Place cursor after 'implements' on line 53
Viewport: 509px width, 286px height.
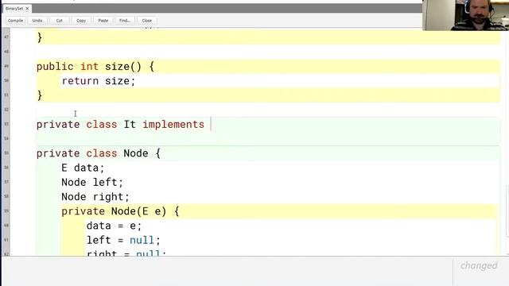pos(210,125)
